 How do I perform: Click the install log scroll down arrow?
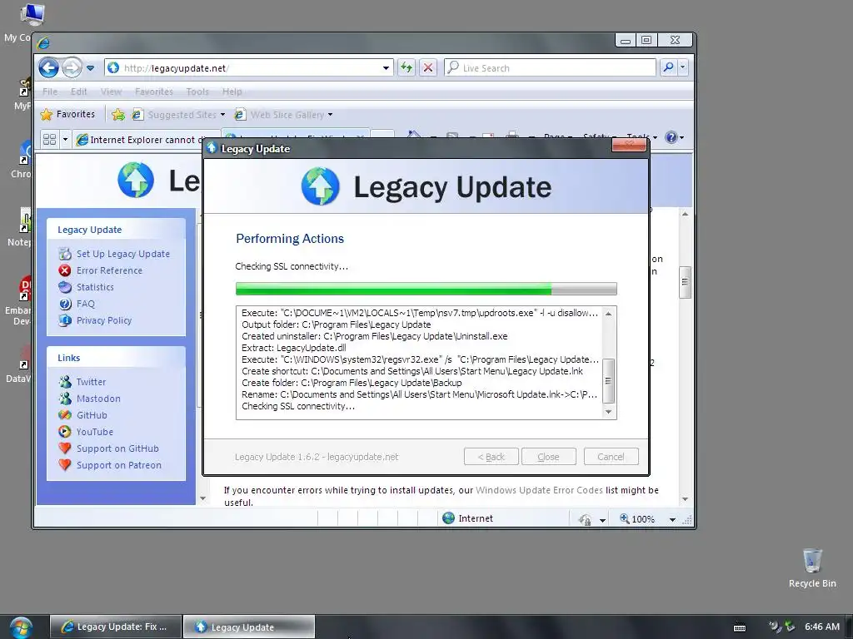(608, 412)
